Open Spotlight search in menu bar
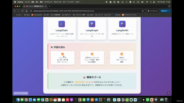Image resolution: width=184 pixels, height=103 pixels. click(x=151, y=2)
